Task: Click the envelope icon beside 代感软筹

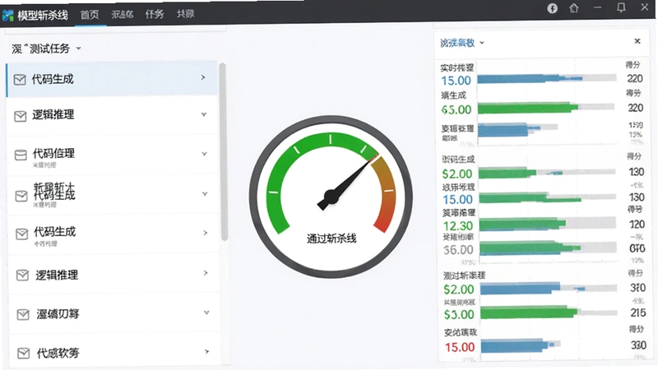Action: 24,354
